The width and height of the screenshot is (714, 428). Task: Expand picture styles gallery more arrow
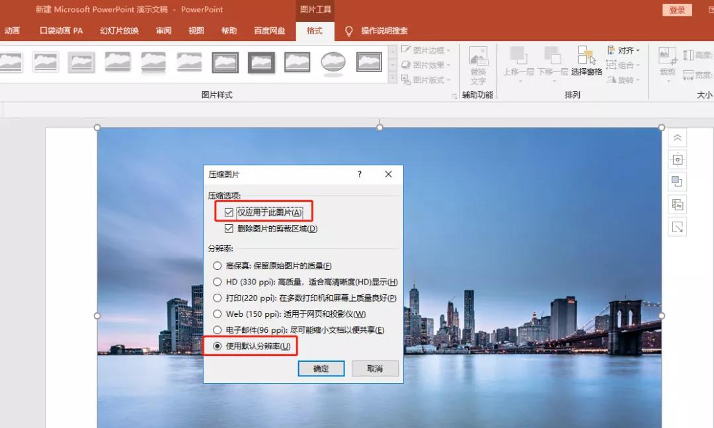[x=393, y=79]
